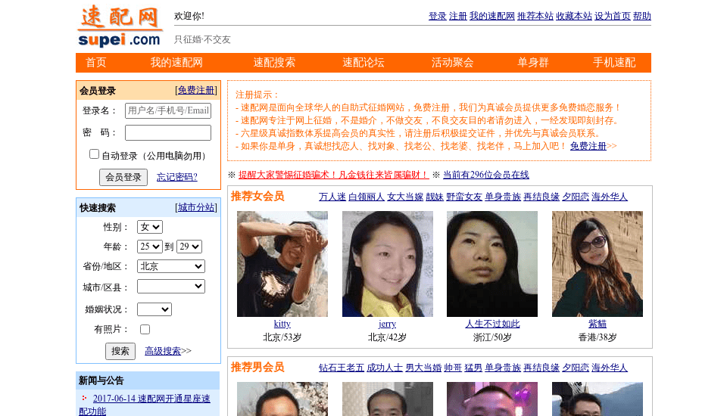
Task: Open the 速配论坛 navigation tab
Action: (x=363, y=63)
